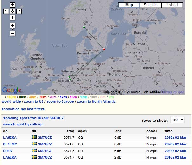Expand search spot by callsign
The image size is (192, 165).
pyautogui.click(x=23, y=124)
